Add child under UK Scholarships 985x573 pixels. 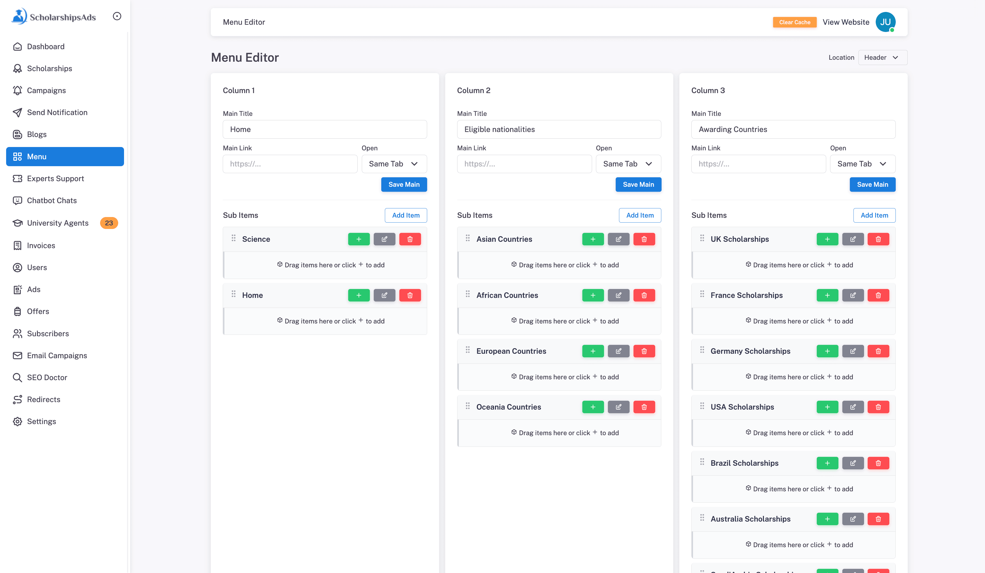tap(827, 239)
